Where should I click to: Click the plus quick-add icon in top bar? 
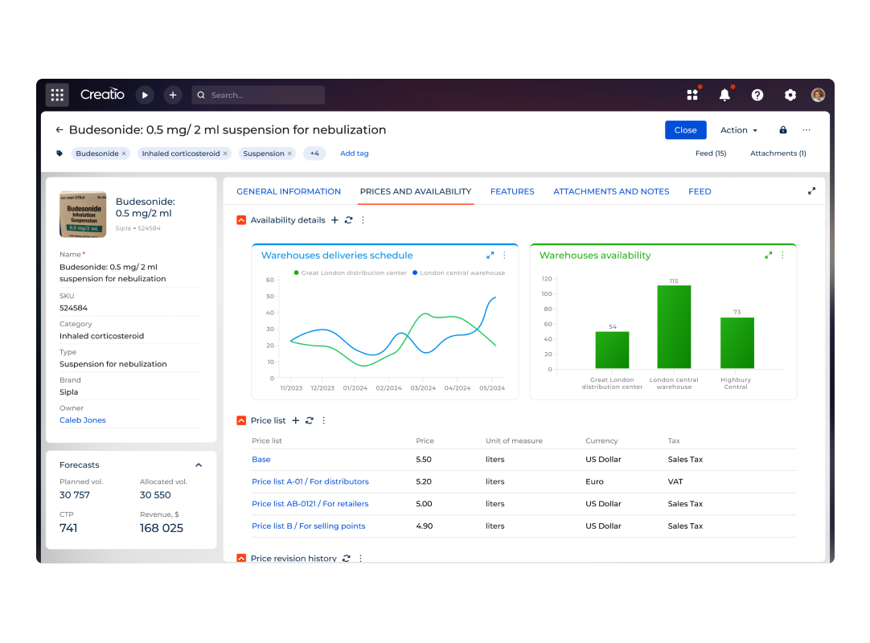pyautogui.click(x=173, y=95)
